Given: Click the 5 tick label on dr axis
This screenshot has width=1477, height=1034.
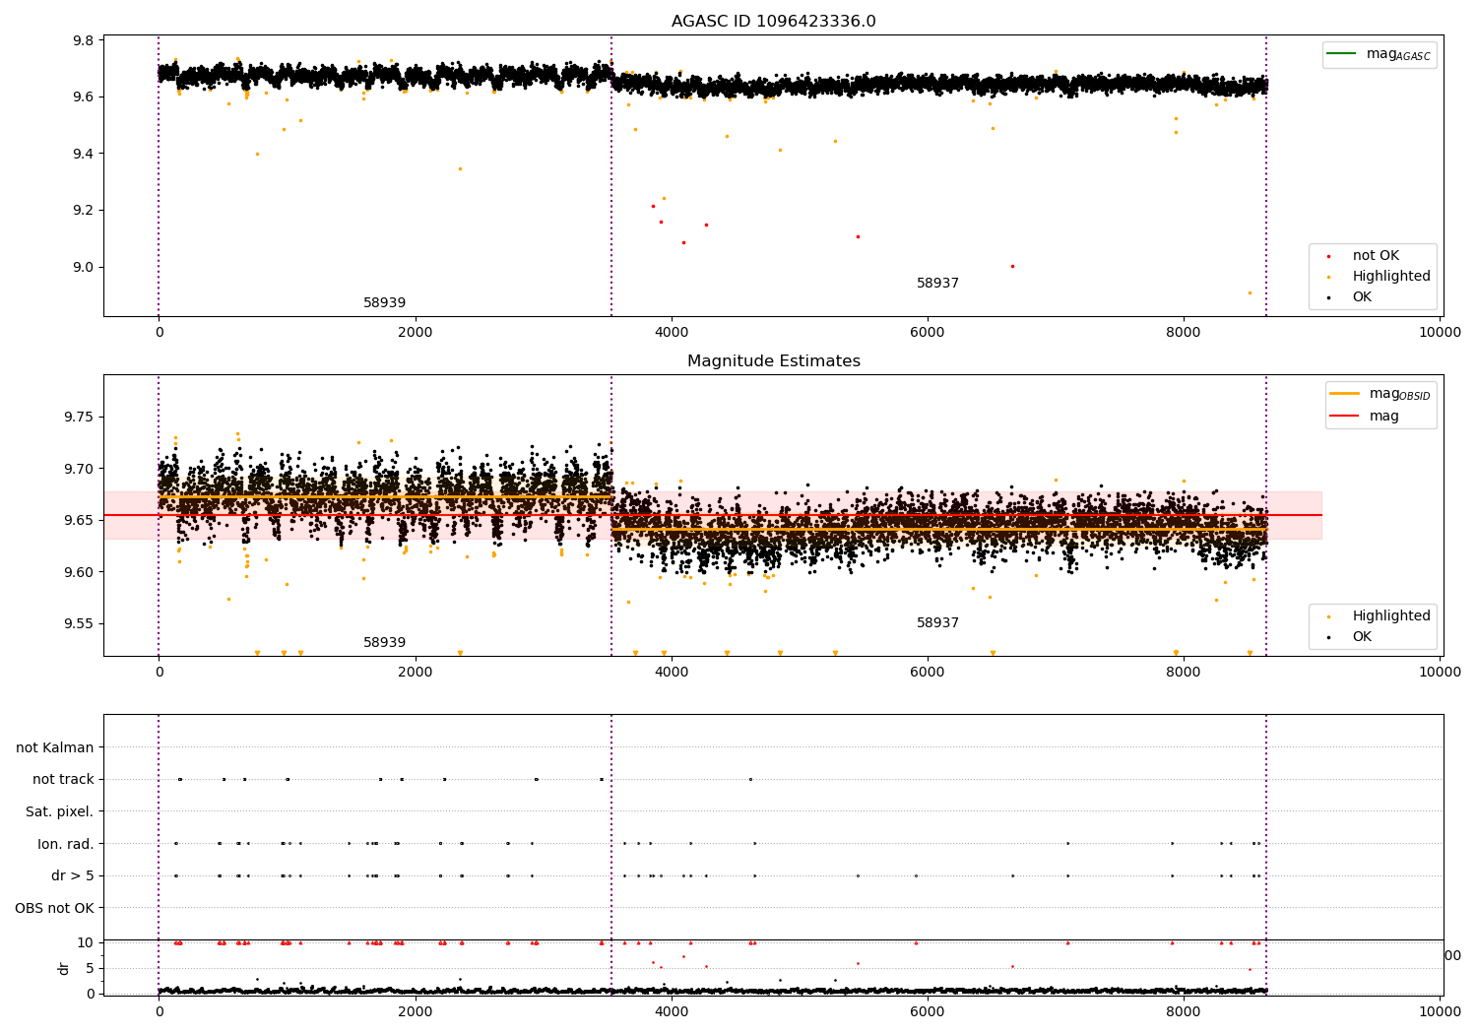Looking at the screenshot, I should (90, 968).
